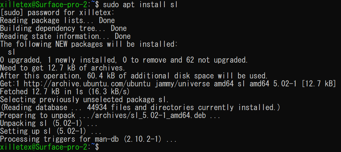Click 'Reading package lists... Done' line

[57, 21]
